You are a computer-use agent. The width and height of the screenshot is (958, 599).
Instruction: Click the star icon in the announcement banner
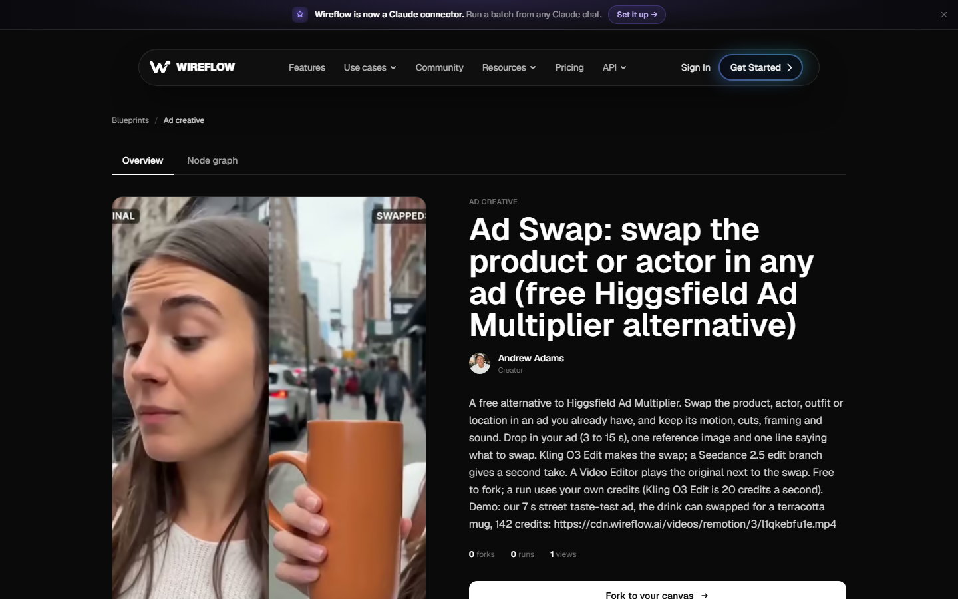tap(300, 15)
